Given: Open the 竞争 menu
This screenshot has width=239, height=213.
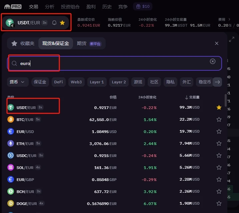Looking at the screenshot, I should (x=123, y=7).
